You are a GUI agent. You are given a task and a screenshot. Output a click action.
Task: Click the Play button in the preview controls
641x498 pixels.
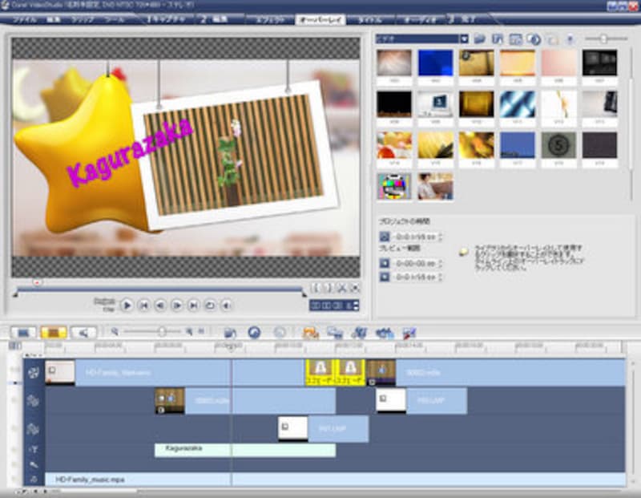pos(127,305)
